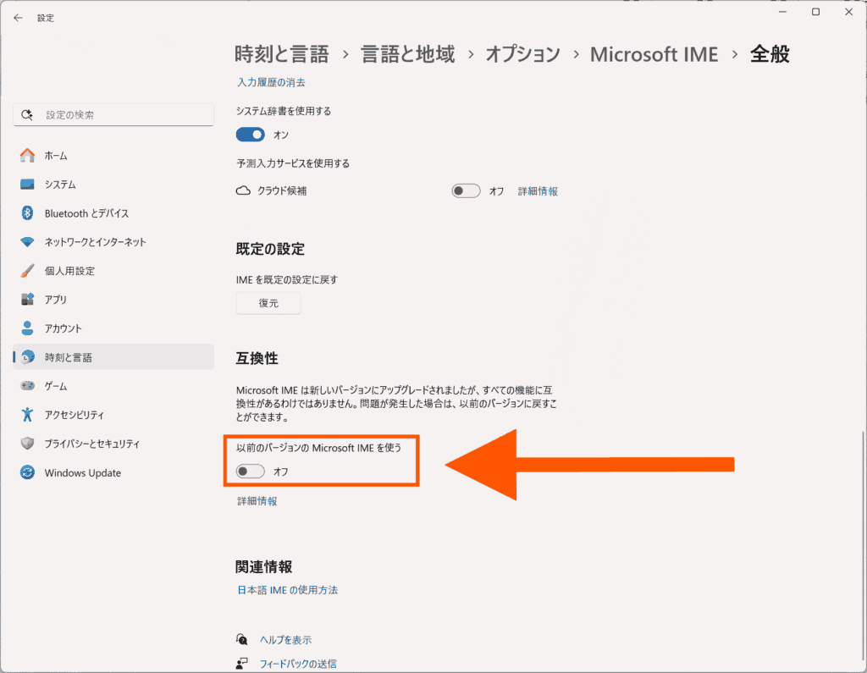Viewport: 867px width, 673px height.
Task: Go to オプション breadcrumb
Action: pos(523,54)
